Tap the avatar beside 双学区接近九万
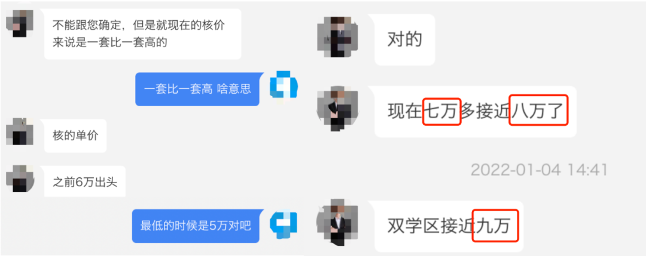 [338, 224]
